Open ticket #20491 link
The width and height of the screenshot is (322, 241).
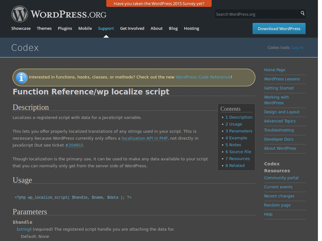pyautogui.click(x=73, y=145)
